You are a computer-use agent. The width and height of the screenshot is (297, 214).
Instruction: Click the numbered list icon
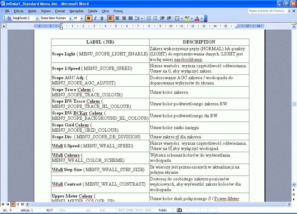click(149, 18)
